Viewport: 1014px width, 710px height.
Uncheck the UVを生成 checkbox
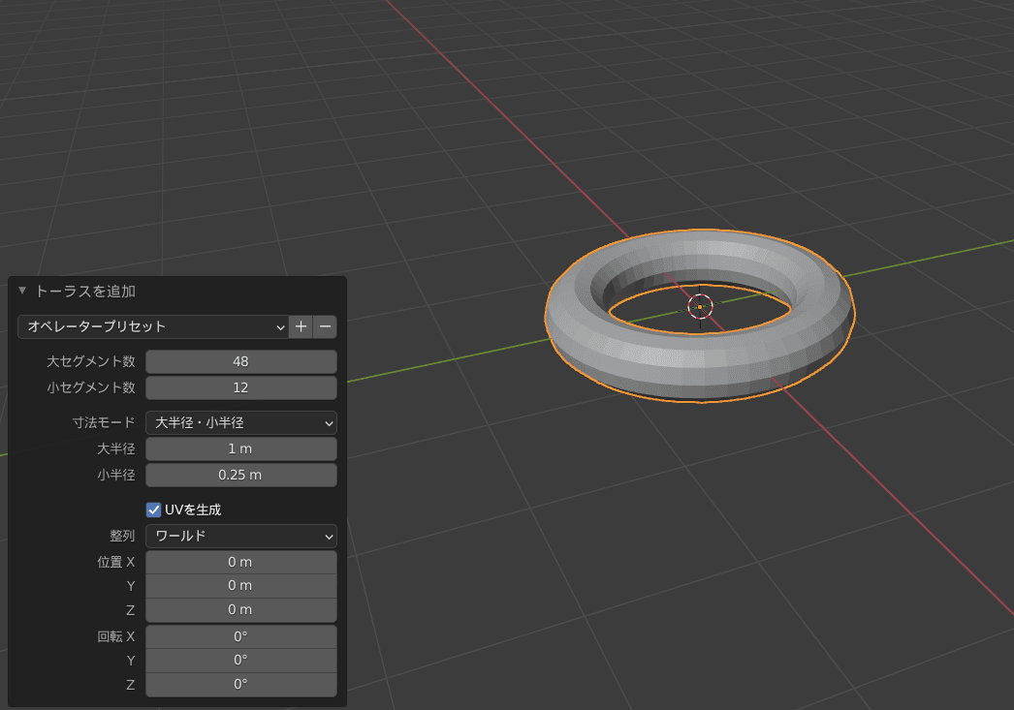[153, 509]
